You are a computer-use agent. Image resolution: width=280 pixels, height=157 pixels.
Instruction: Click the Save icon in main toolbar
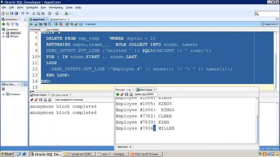coord(12,14)
